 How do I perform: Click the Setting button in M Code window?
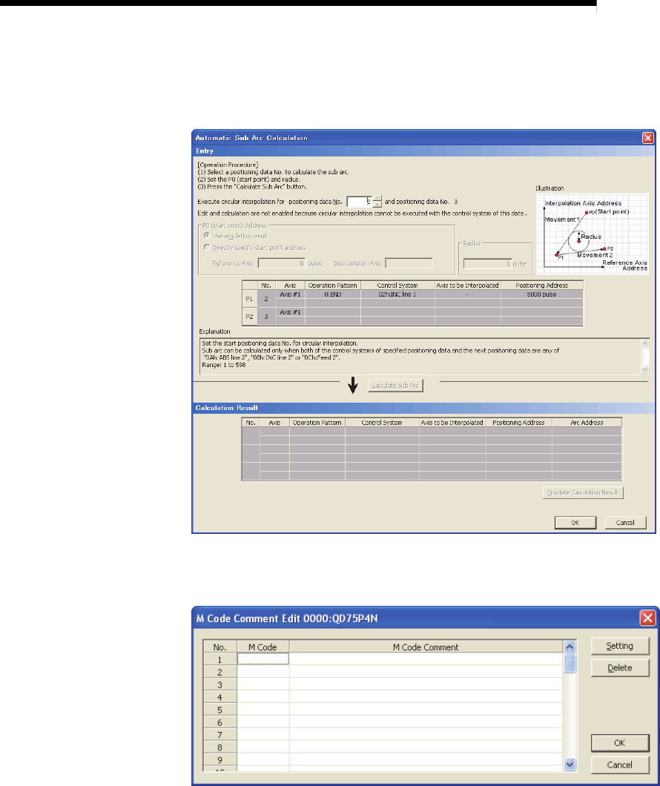click(x=620, y=646)
